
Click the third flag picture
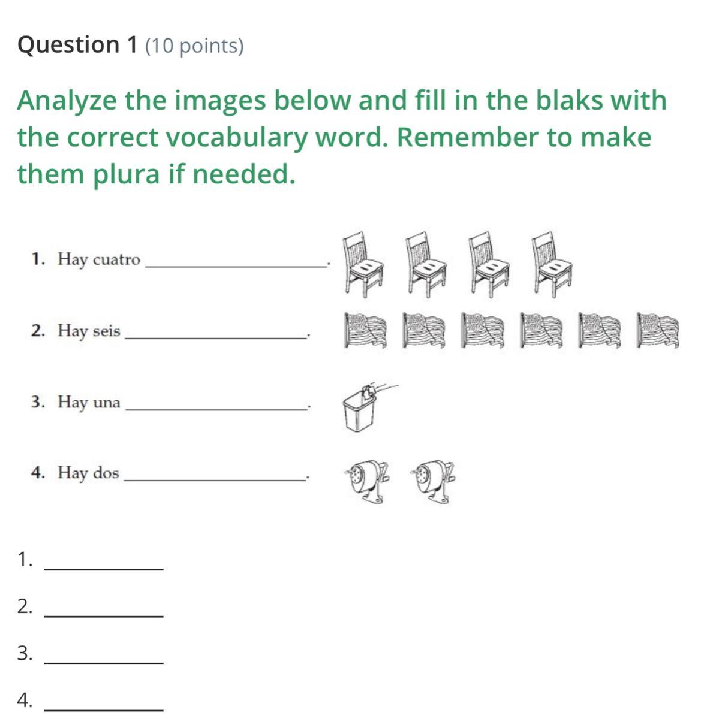coord(483,330)
